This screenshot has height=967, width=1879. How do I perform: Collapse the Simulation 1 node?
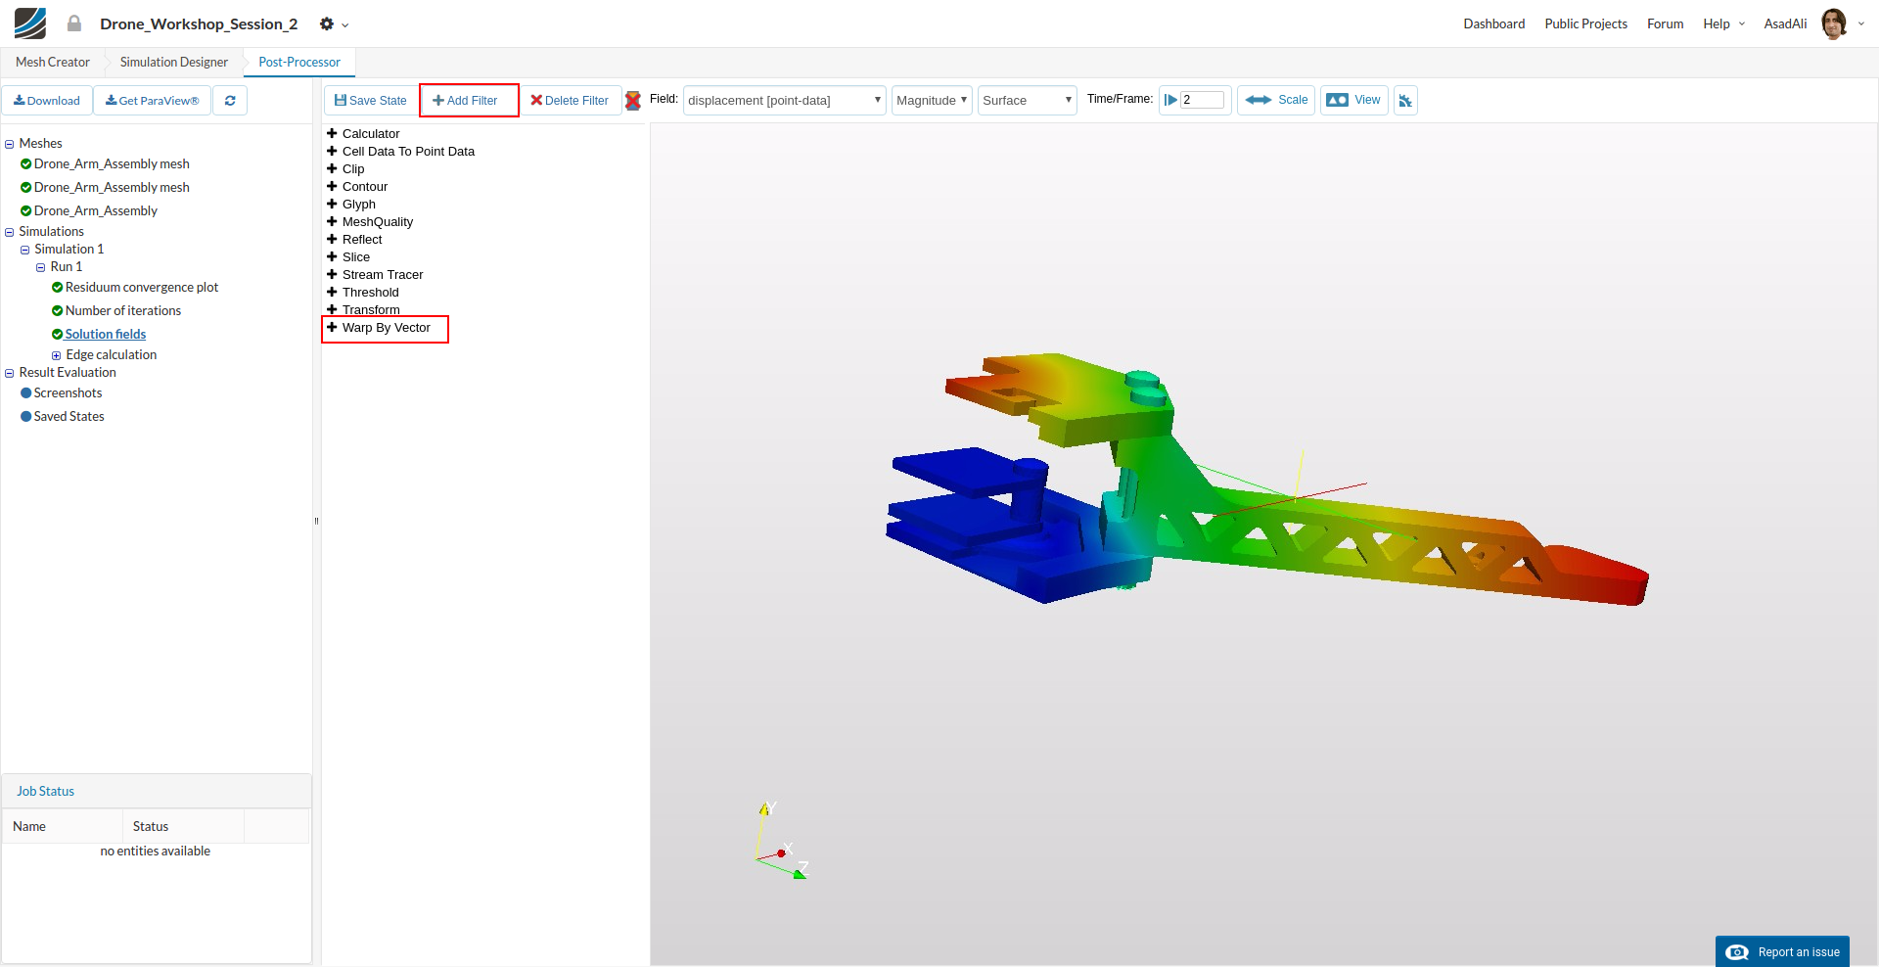[25, 250]
